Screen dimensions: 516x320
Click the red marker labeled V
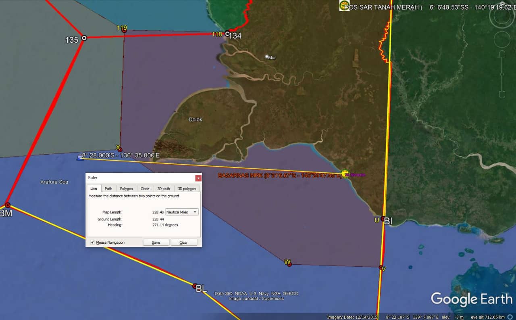click(x=381, y=267)
